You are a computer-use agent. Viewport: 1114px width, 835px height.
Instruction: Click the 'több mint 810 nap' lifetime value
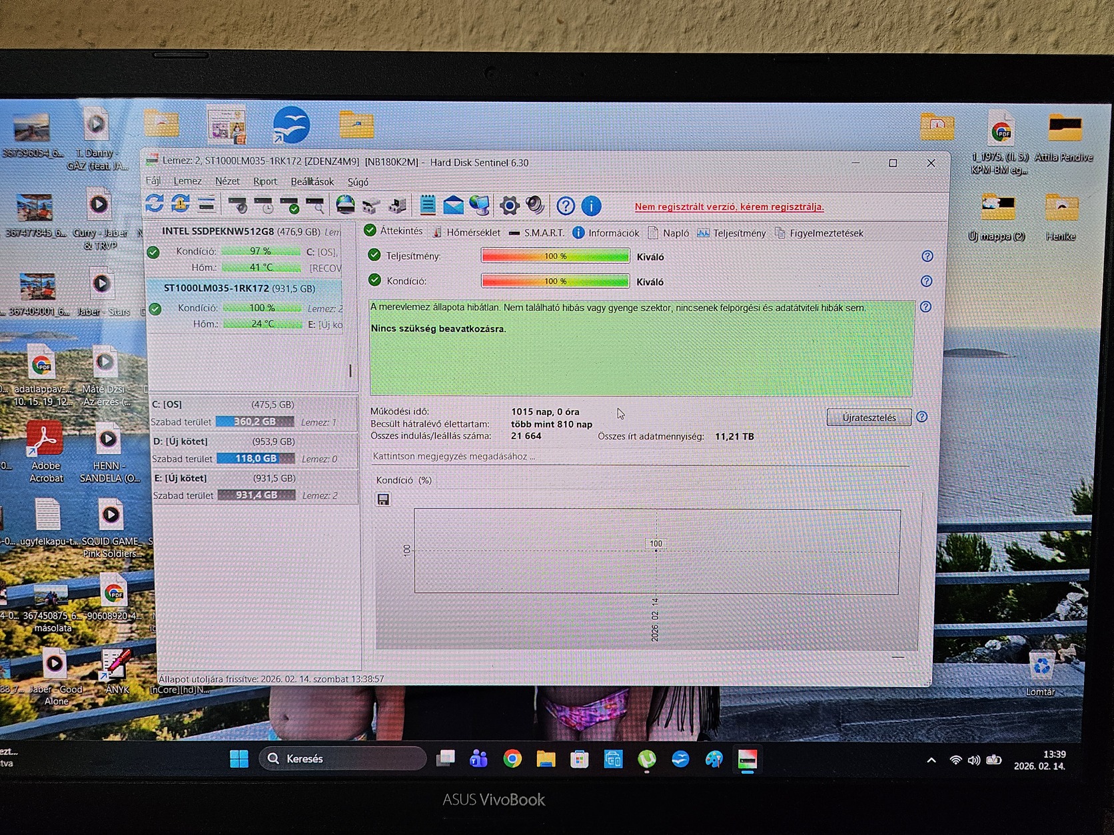(x=552, y=424)
